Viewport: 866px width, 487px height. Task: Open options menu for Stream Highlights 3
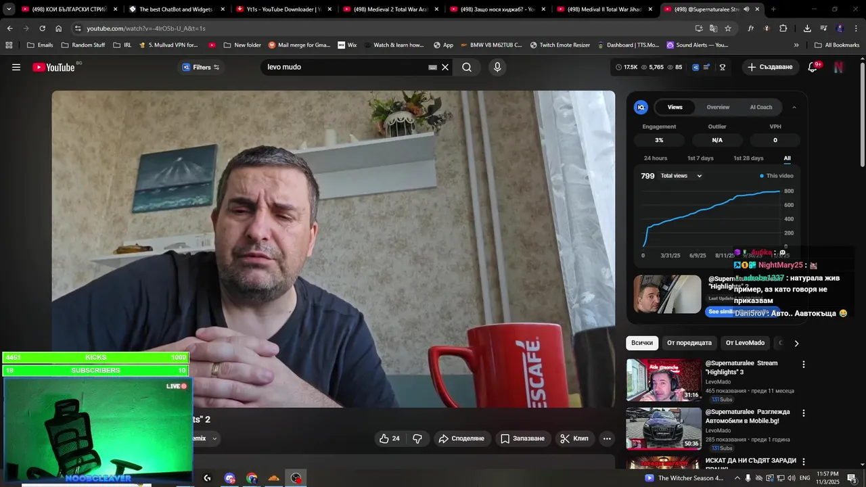point(804,365)
